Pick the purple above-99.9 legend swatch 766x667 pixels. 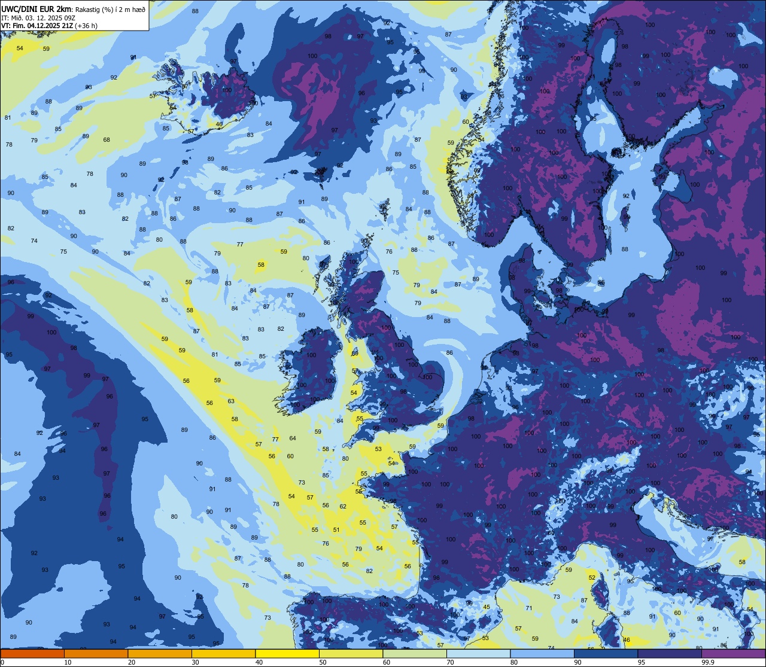tap(733, 653)
